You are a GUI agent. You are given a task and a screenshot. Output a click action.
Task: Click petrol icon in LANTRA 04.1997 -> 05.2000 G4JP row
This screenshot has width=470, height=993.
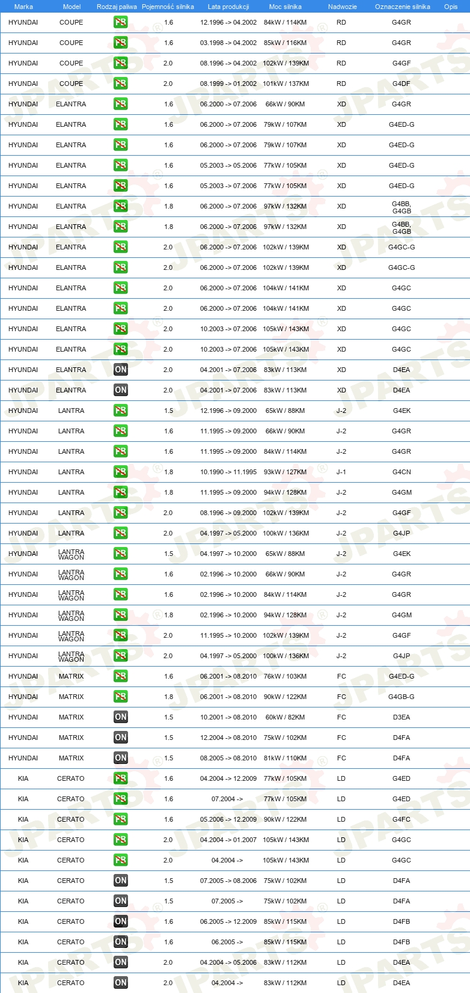pyautogui.click(x=121, y=533)
